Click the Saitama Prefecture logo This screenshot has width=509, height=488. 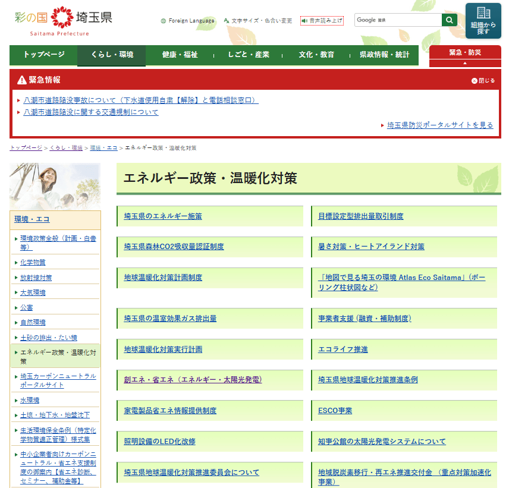[x=63, y=21]
